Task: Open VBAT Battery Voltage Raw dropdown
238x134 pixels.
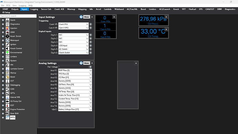Action: [x=75, y=109]
